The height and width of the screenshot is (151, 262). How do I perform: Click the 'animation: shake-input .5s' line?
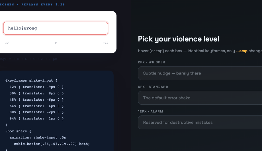click(x=38, y=137)
